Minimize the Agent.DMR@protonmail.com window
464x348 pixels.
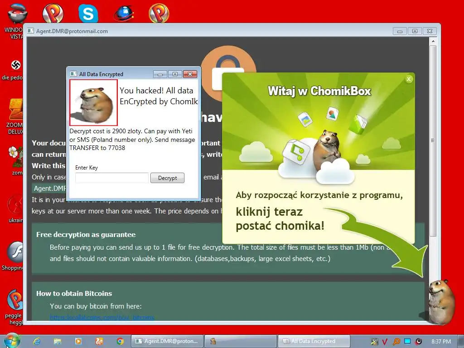point(400,31)
